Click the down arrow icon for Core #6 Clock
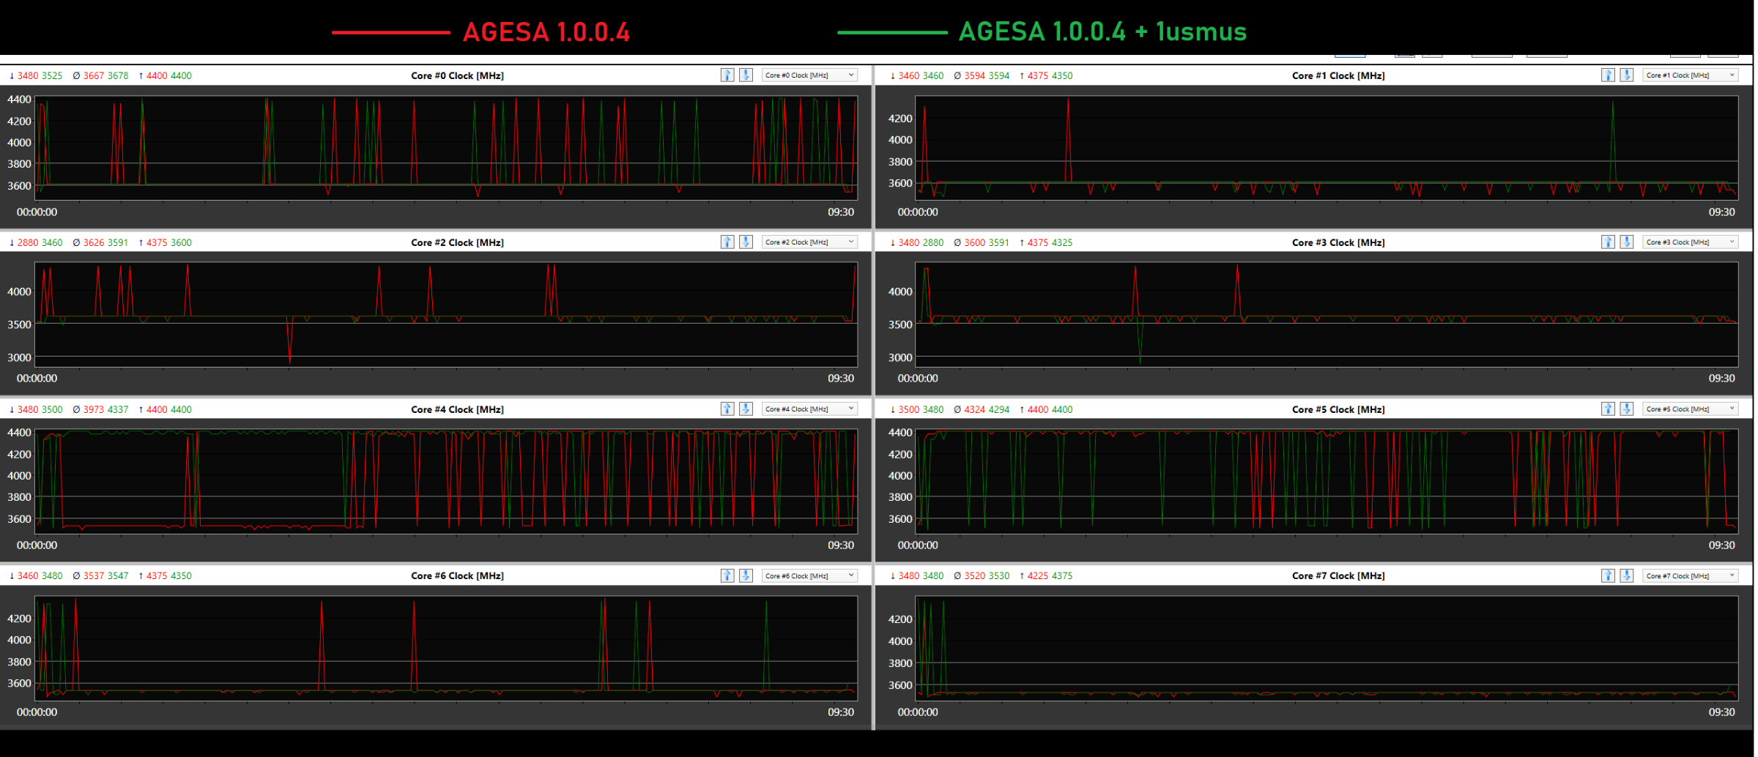This screenshot has width=1758, height=757. click(x=746, y=575)
